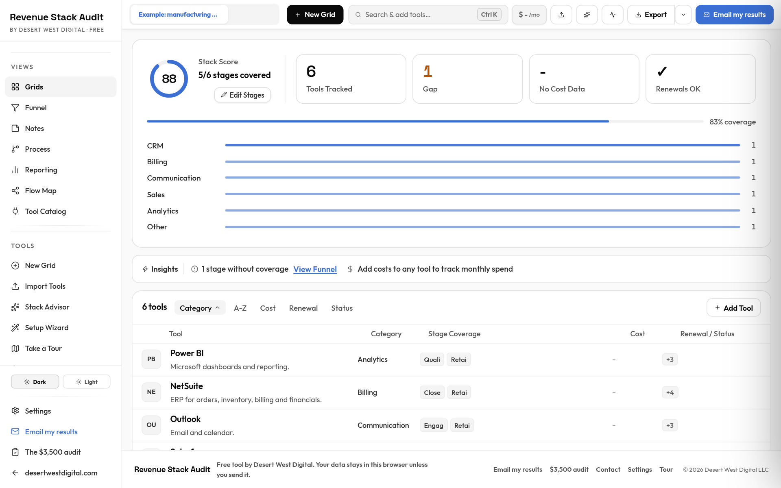Click the Add Tool button
This screenshot has width=781, height=488.
point(733,308)
